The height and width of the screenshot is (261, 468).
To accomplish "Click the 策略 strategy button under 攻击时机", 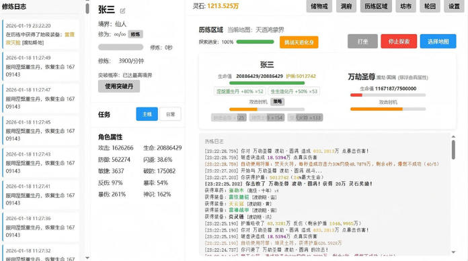I will tap(278, 101).
